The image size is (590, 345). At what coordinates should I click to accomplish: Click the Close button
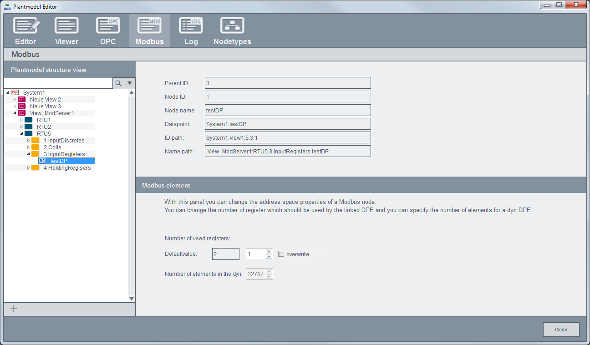[x=561, y=330]
